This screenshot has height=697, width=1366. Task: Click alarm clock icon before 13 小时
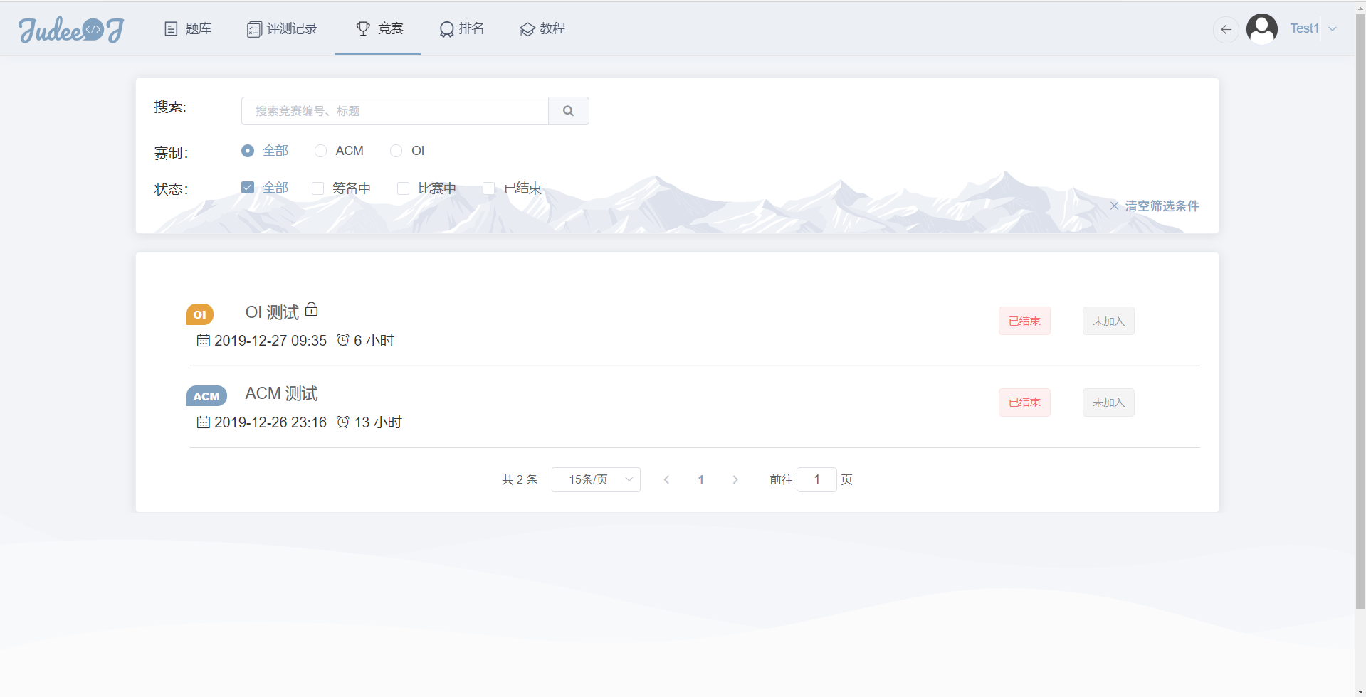(x=343, y=422)
